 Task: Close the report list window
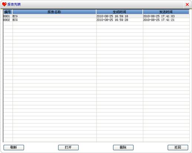click(187, 4)
